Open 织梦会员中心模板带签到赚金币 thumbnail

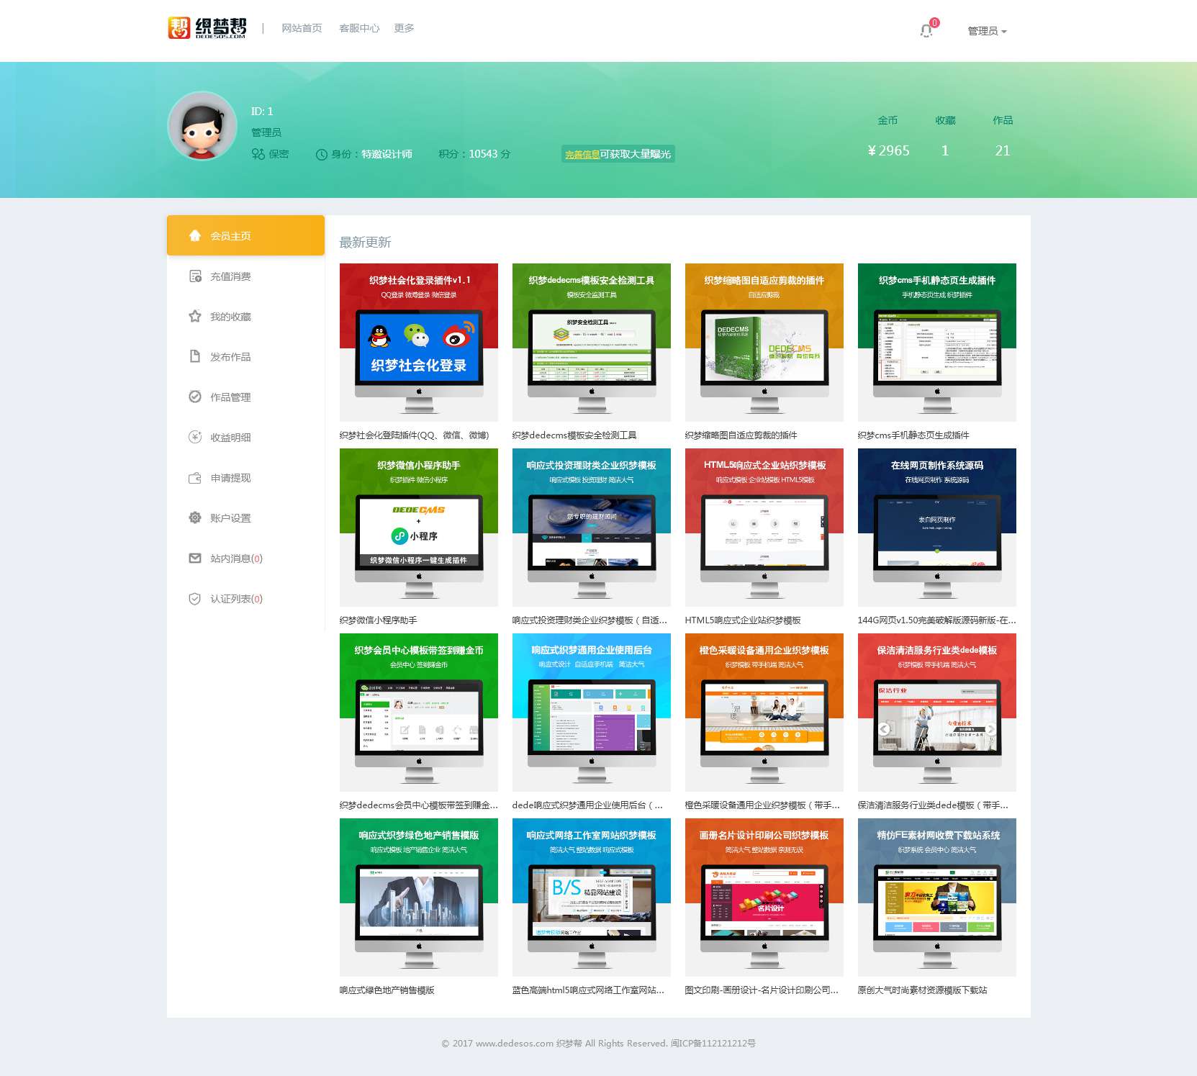pyautogui.click(x=419, y=713)
